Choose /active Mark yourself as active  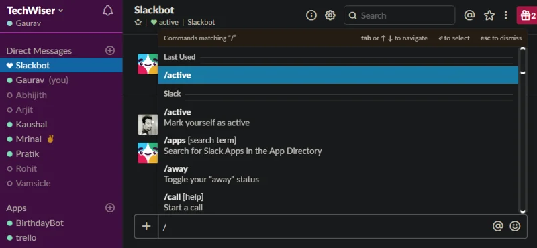pyautogui.click(x=338, y=117)
